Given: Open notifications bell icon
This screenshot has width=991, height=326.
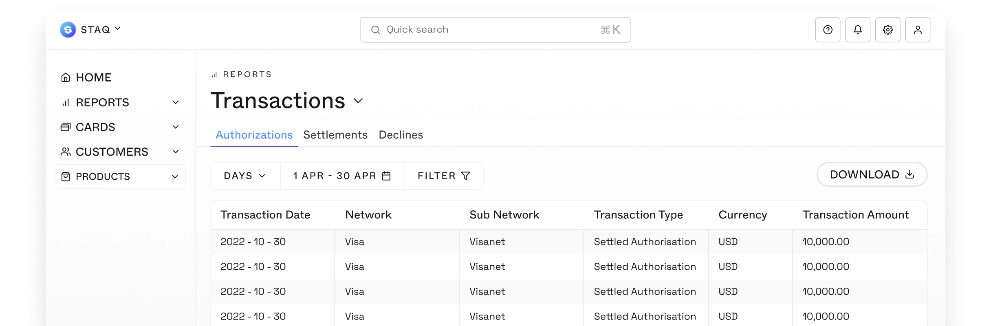Looking at the screenshot, I should [858, 30].
